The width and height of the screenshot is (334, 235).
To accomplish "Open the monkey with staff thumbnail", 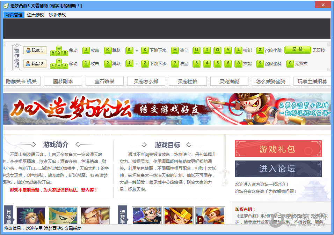I will (x=210, y=216).
